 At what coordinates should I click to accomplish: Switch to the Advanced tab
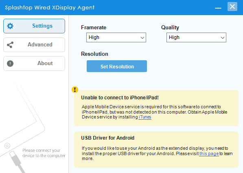34,45
